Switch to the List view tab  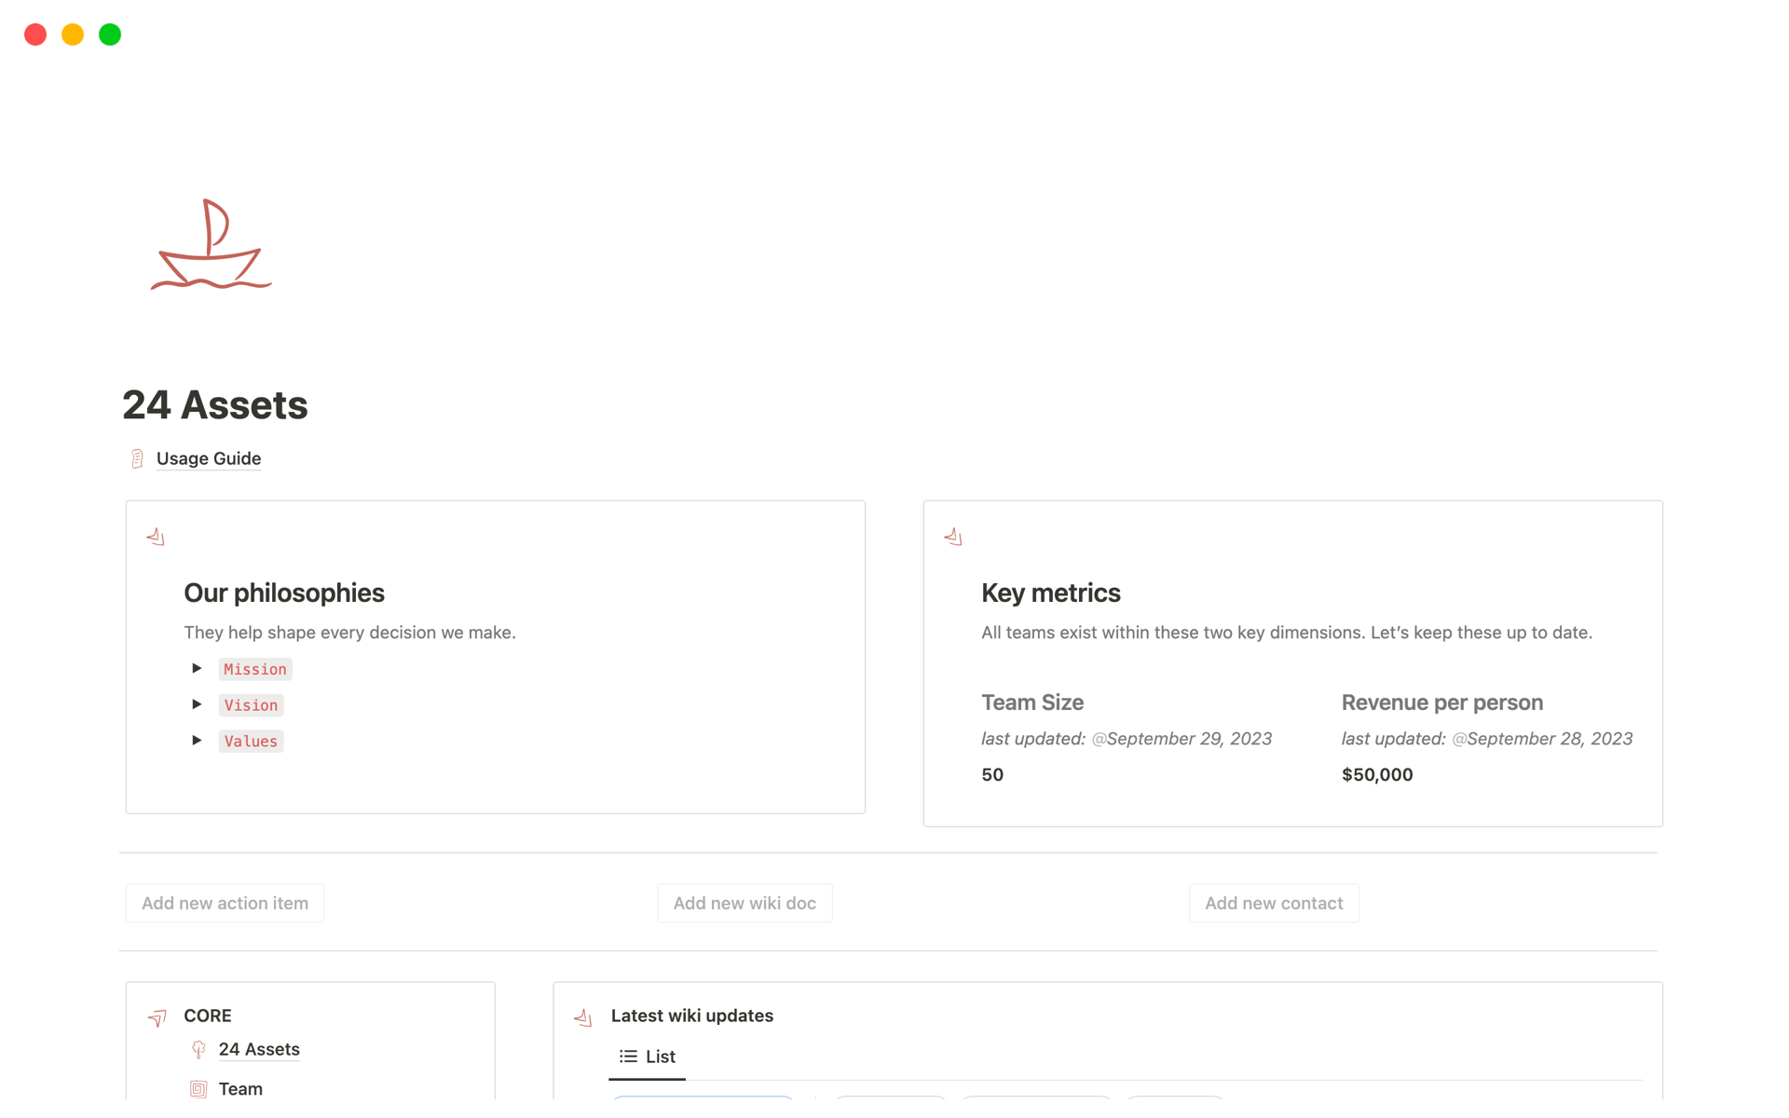pyautogui.click(x=648, y=1057)
